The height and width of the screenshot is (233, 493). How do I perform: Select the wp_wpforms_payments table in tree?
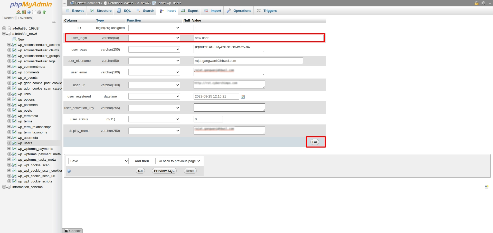tap(35, 149)
